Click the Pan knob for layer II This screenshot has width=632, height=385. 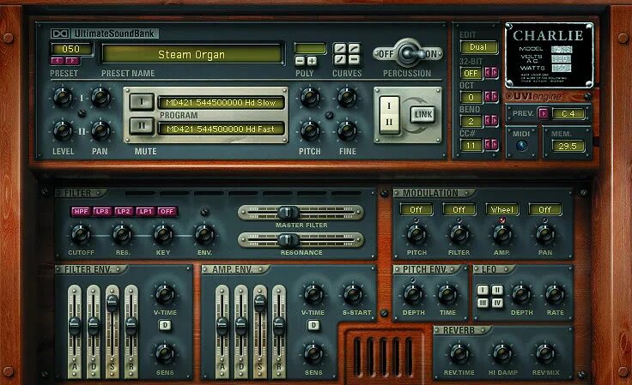(x=100, y=130)
